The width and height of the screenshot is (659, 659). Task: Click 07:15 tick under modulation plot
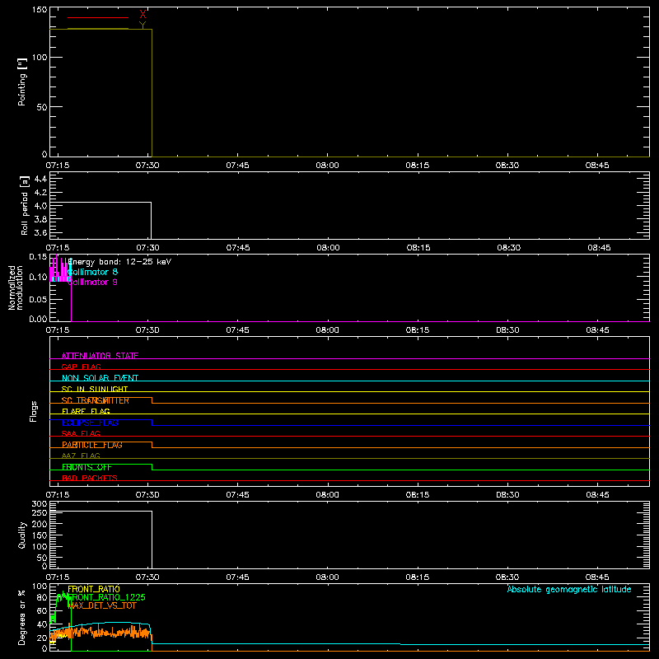(58, 330)
